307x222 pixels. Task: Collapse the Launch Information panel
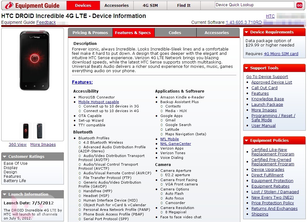click(x=5, y=194)
